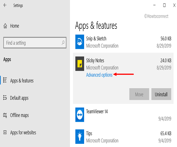The image size is (177, 147).
Task: Click the Default apps sidebar icon
Action: coord(5,98)
